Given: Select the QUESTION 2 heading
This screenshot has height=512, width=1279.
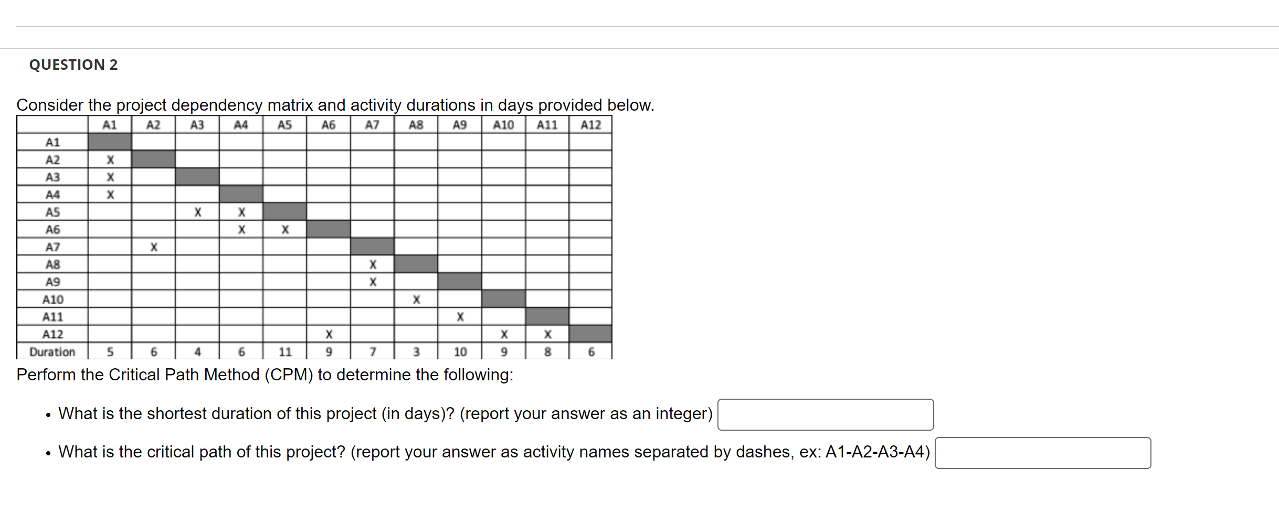Looking at the screenshot, I should point(73,64).
